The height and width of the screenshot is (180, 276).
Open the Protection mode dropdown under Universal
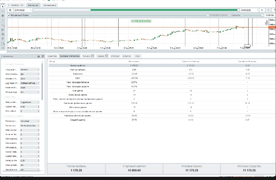(x=29, y=126)
